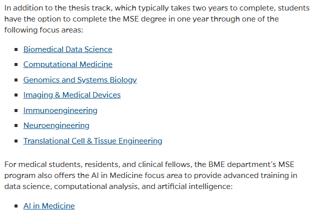This screenshot has width=315, height=220.
Task: Click the bullet before Translational Cell & Tissue Engineering
Action: click(x=16, y=141)
